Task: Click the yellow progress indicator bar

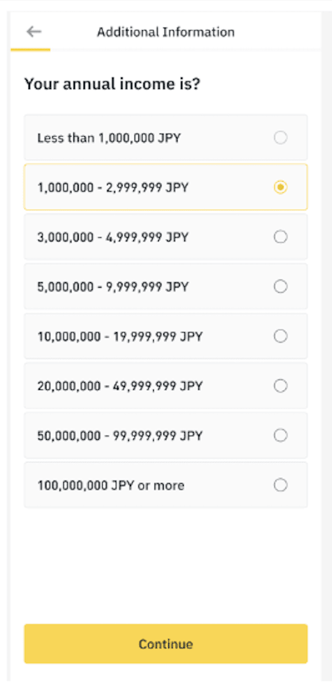Action: (30, 50)
